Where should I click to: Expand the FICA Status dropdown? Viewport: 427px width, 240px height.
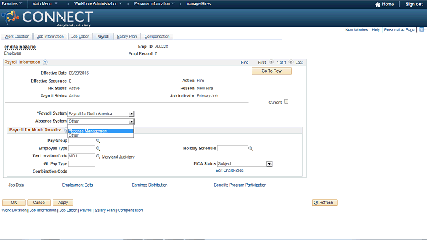pyautogui.click(x=269, y=164)
